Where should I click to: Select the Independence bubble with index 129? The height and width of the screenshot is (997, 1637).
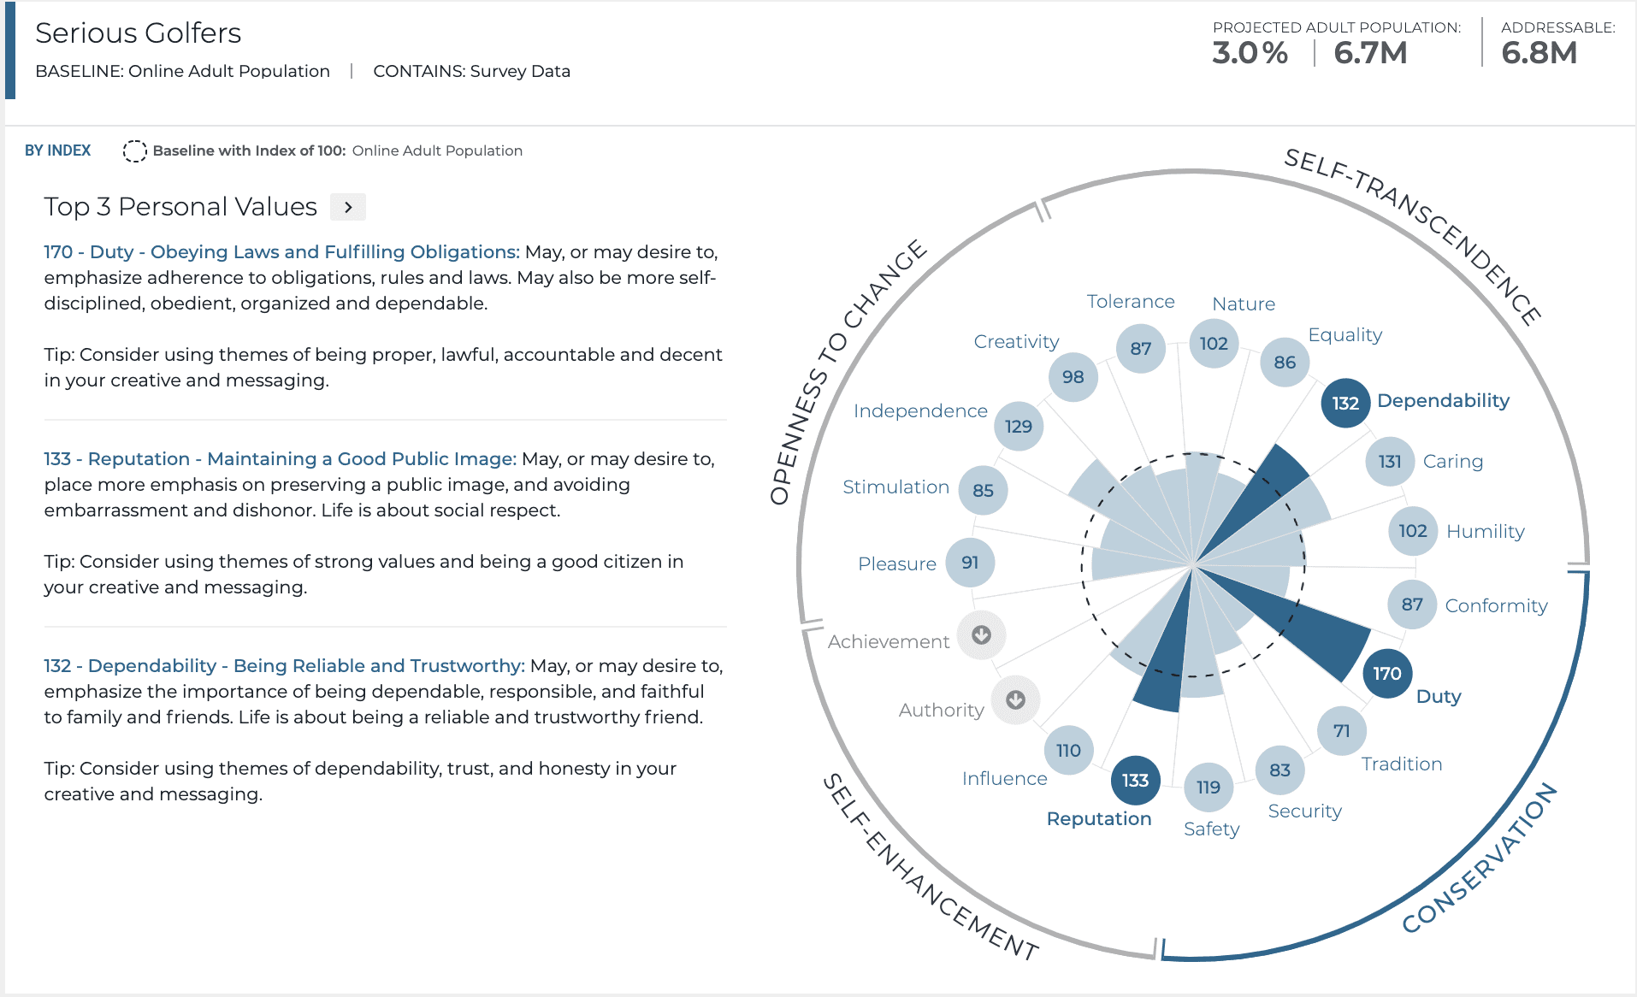tap(1018, 425)
